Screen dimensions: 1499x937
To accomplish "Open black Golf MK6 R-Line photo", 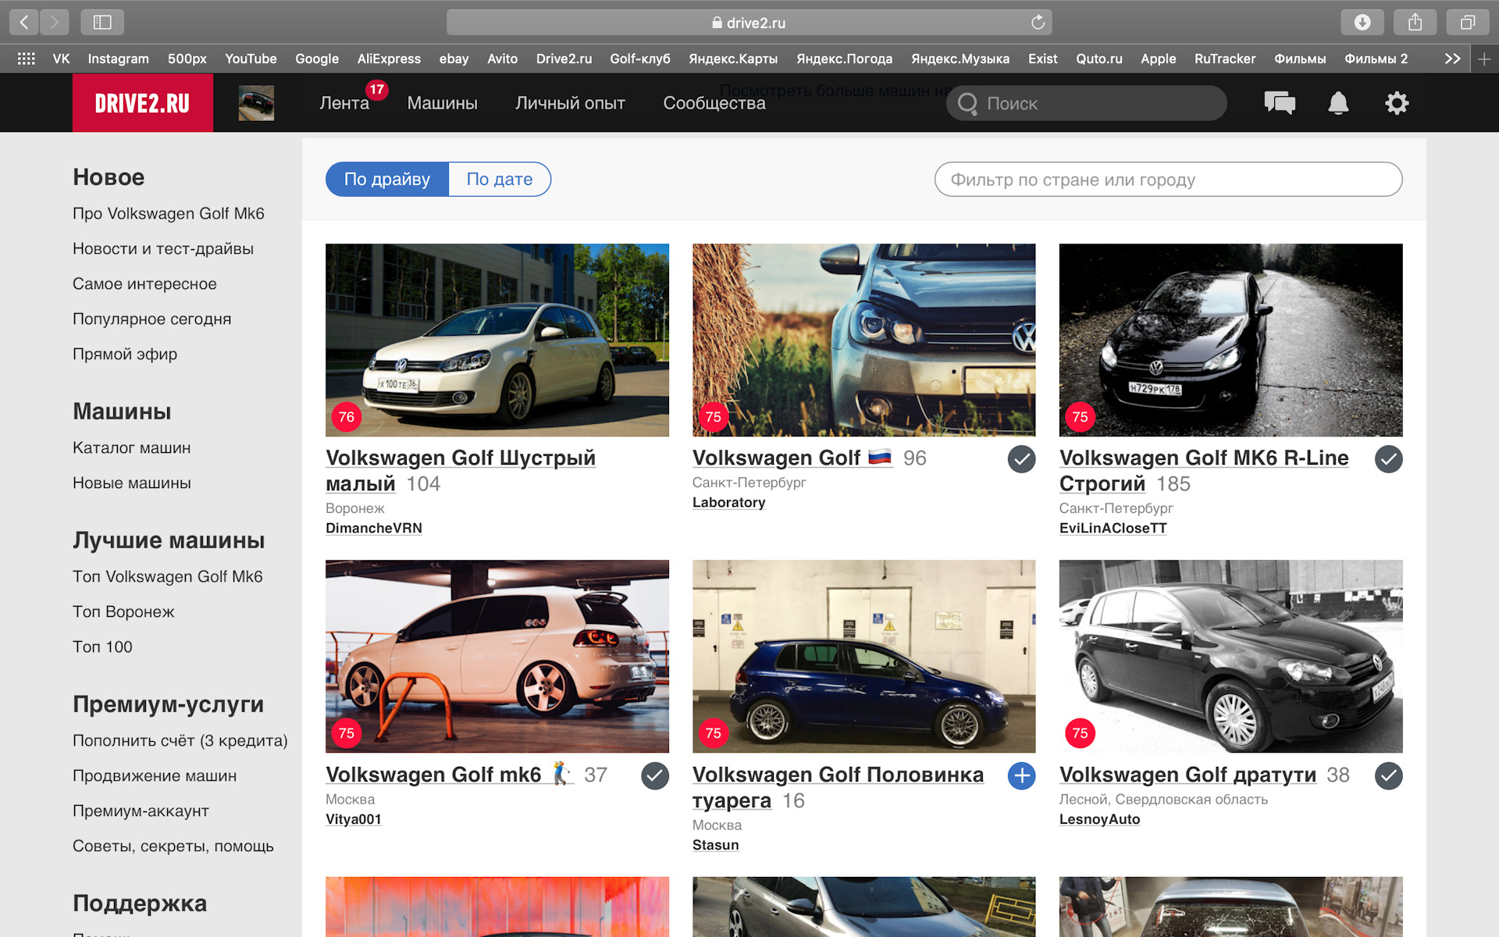I will coord(1230,340).
